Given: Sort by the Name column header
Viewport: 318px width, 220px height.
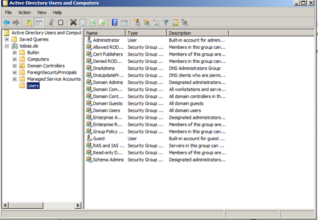Looking at the screenshot, I should [x=105, y=33].
